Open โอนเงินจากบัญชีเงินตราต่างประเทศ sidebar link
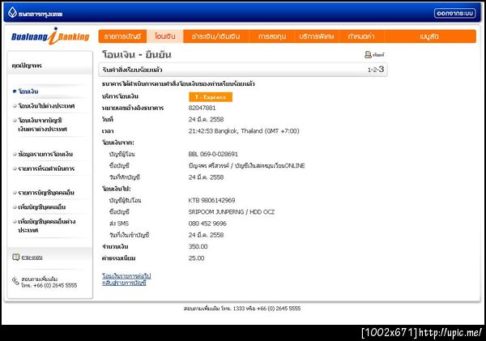This screenshot has height=341, width=486. click(42, 125)
